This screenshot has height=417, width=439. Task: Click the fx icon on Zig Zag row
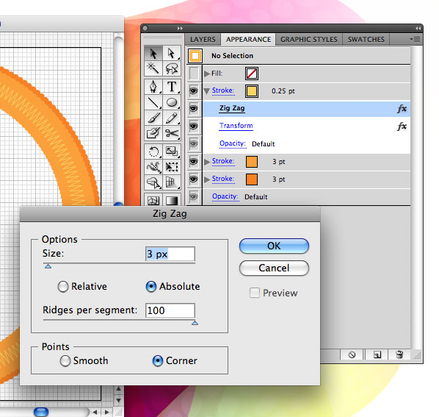pos(402,109)
